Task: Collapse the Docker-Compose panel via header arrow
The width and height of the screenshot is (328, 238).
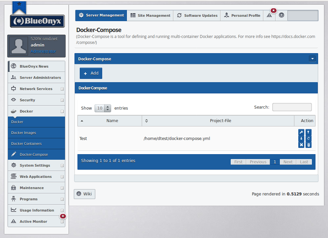Action: click(x=312, y=59)
